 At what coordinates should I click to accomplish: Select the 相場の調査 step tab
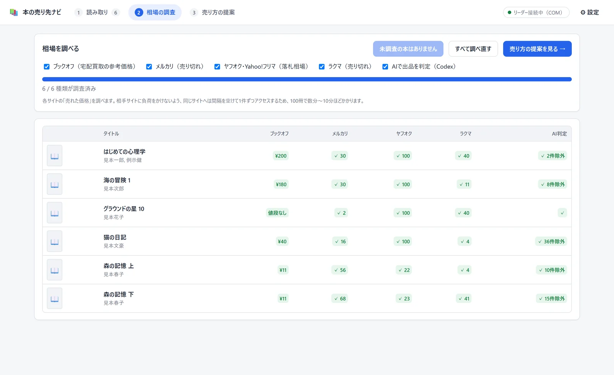tap(155, 12)
